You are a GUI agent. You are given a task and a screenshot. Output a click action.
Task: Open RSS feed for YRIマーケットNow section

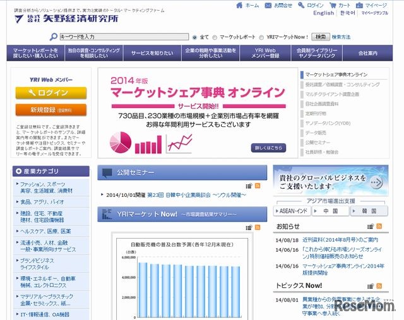[x=258, y=227]
